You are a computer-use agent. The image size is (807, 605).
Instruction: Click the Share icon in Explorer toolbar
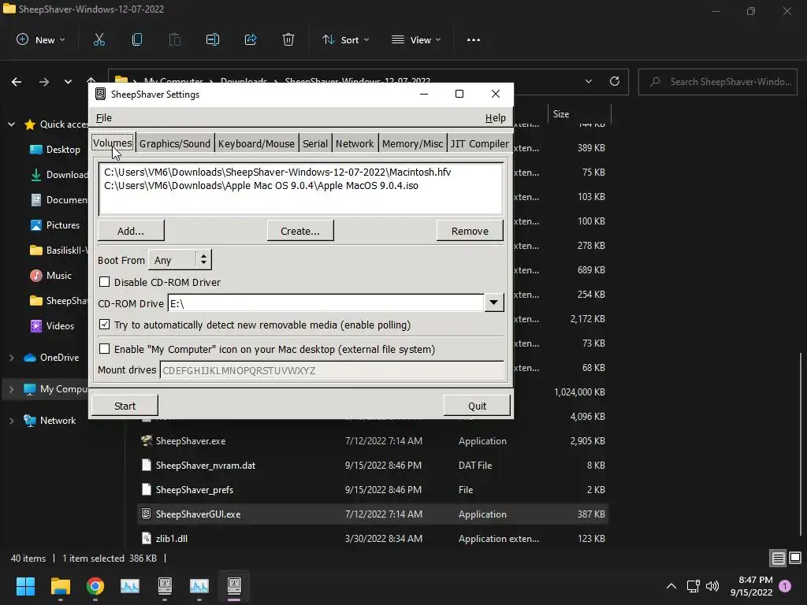(x=251, y=39)
